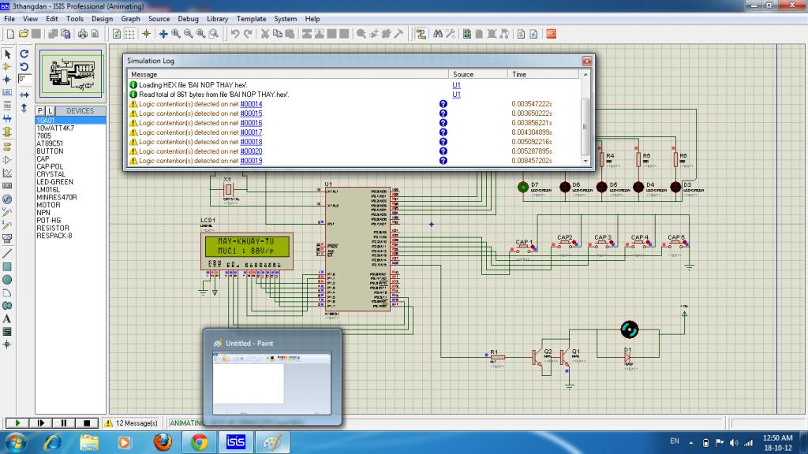Viewport: 808px width, 454px height.
Task: Open the Template menu
Action: [251, 18]
